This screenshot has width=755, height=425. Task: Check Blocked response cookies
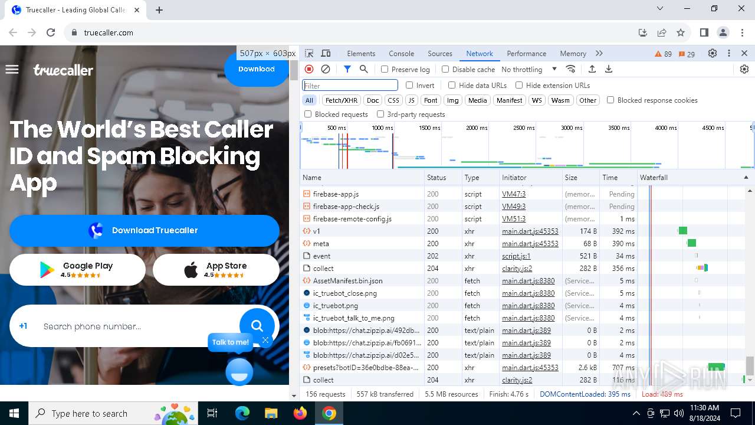pyautogui.click(x=610, y=100)
